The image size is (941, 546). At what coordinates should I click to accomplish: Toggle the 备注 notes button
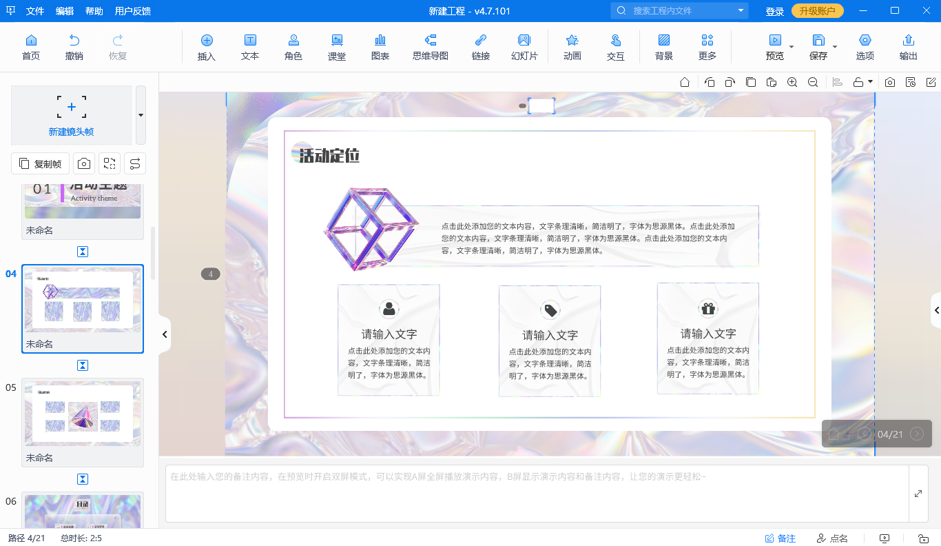point(780,538)
